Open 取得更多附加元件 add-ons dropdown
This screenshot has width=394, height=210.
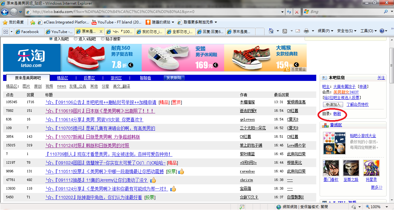[197, 22]
